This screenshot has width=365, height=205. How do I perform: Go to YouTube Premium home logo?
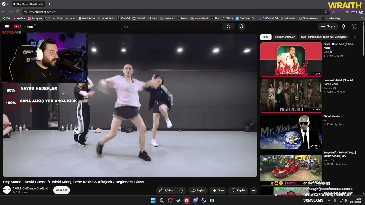tap(23, 26)
